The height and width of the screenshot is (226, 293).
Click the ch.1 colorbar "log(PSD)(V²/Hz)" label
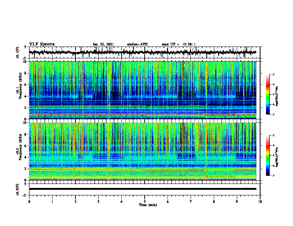pos(277,96)
